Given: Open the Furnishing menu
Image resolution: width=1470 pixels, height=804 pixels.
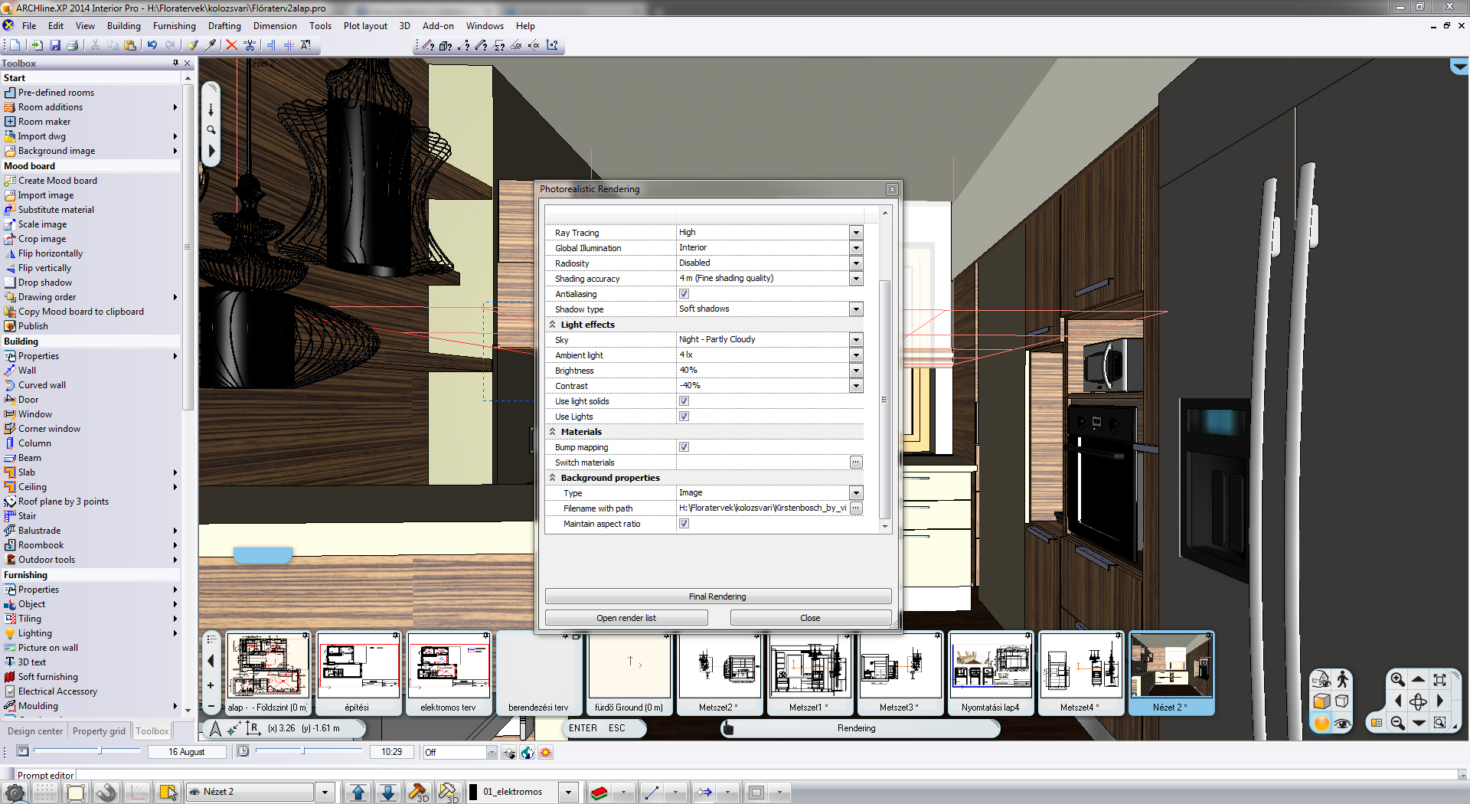Looking at the screenshot, I should 174,26.
